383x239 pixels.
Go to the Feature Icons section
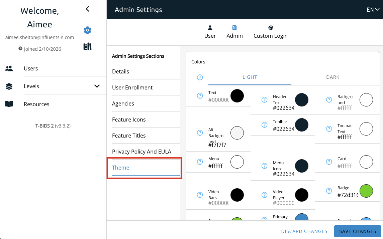[129, 120]
